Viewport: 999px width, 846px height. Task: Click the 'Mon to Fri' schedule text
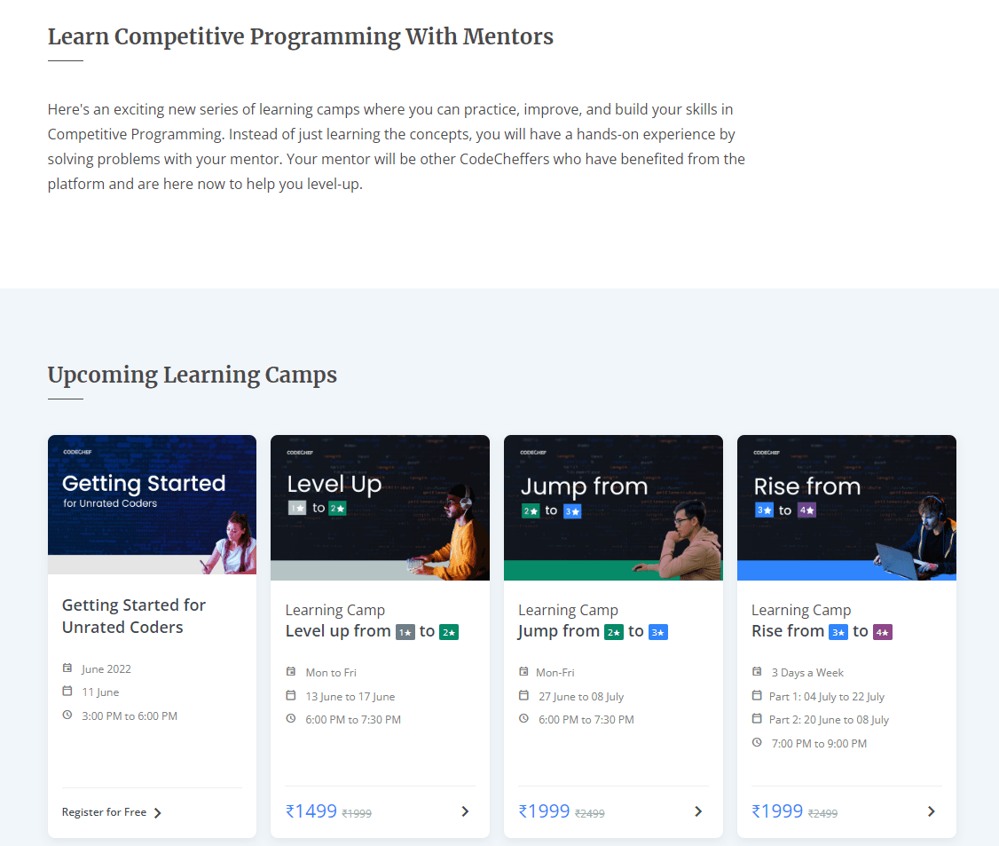(331, 673)
